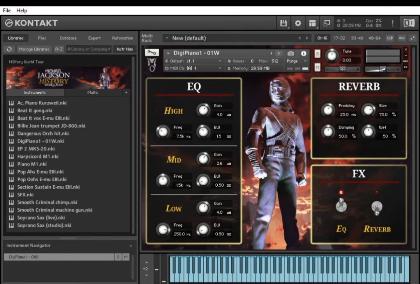This screenshot has height=284, width=420.
Task: Click the instrument pan slider
Action: (343, 69)
